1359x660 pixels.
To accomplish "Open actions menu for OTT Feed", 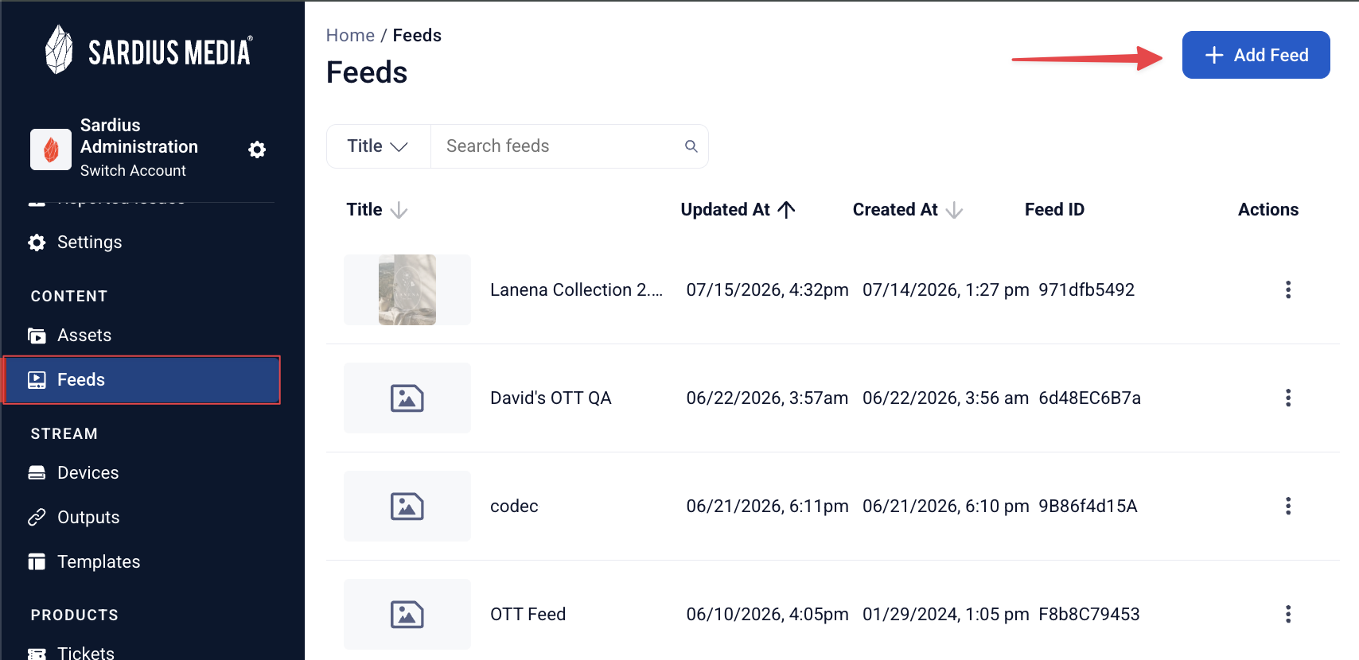I will coord(1288,614).
